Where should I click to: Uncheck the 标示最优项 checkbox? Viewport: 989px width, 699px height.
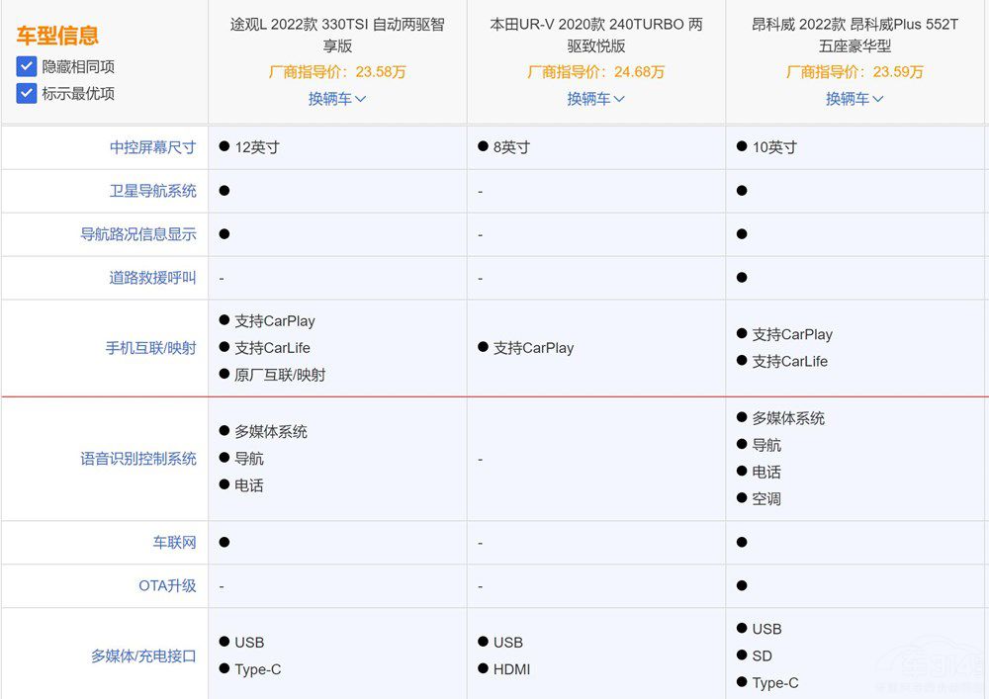[x=27, y=94]
